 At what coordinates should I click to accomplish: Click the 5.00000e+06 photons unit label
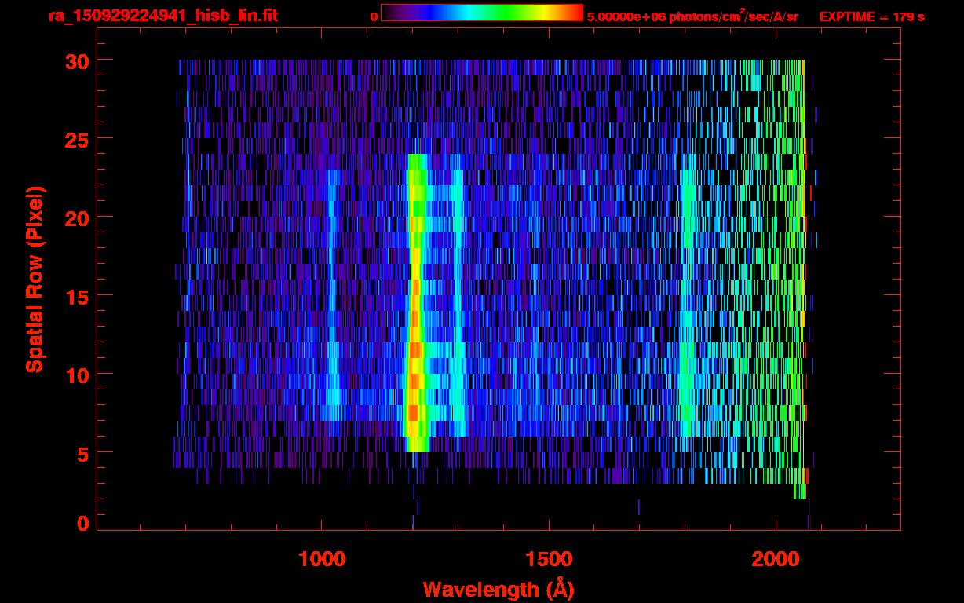692,16
